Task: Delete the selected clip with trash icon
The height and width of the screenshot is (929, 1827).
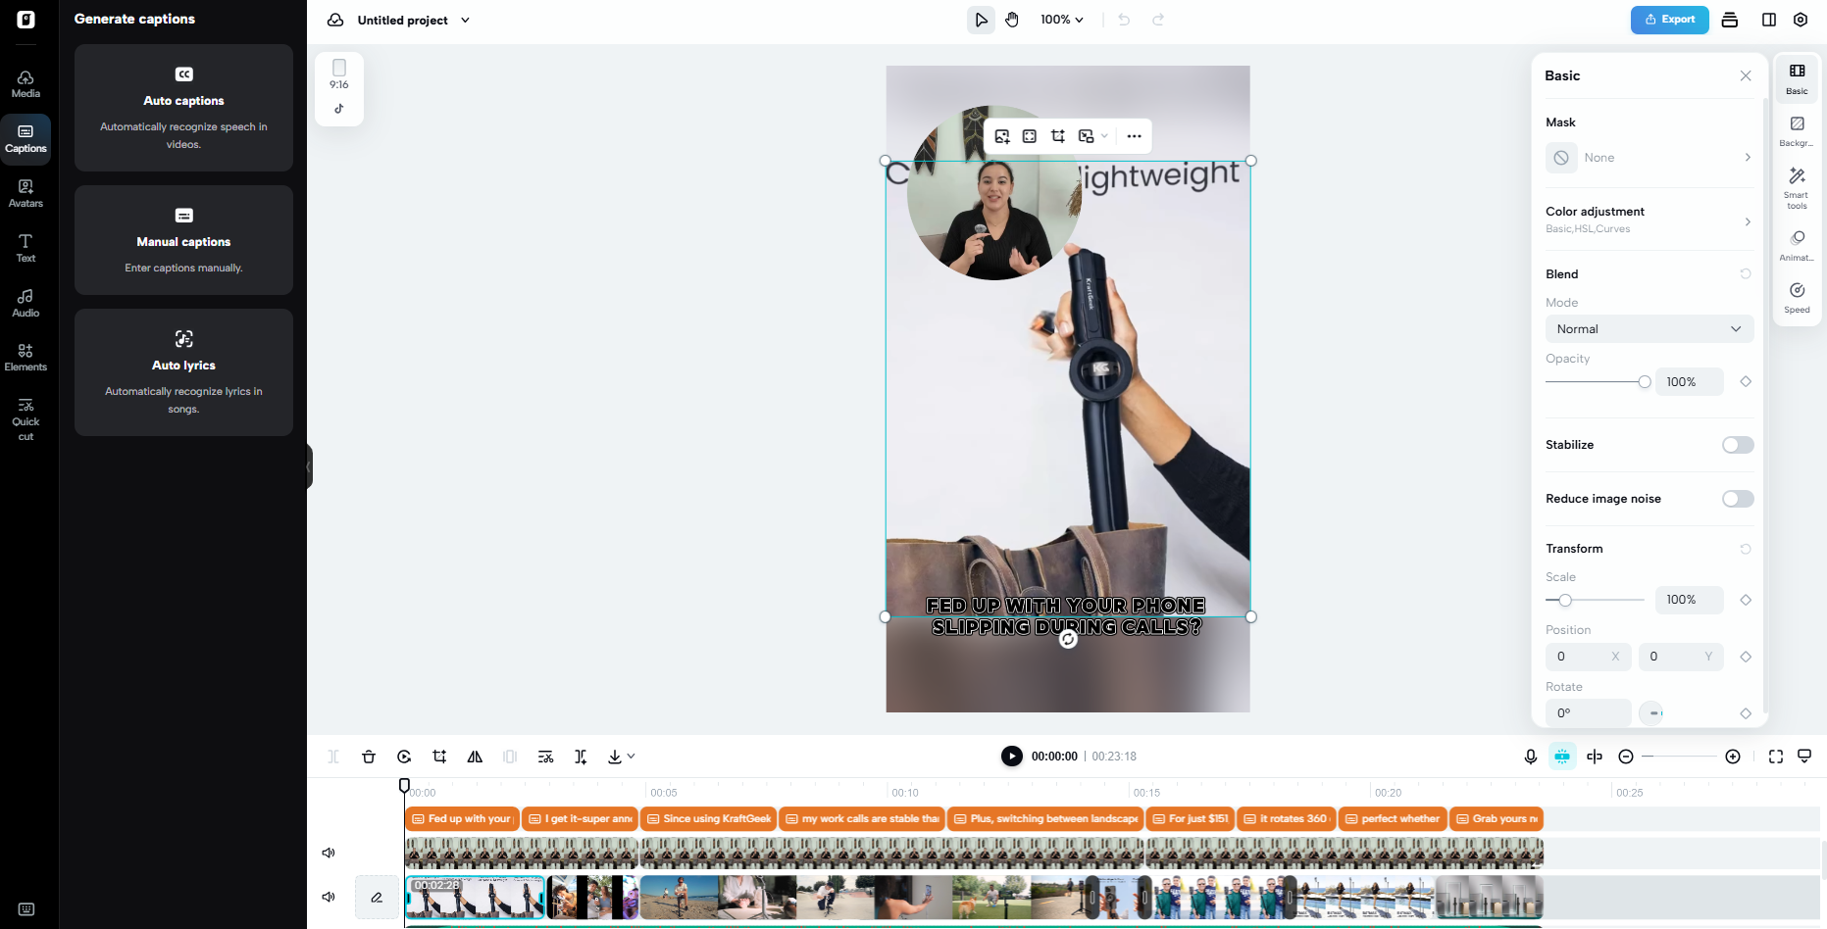Action: click(369, 757)
